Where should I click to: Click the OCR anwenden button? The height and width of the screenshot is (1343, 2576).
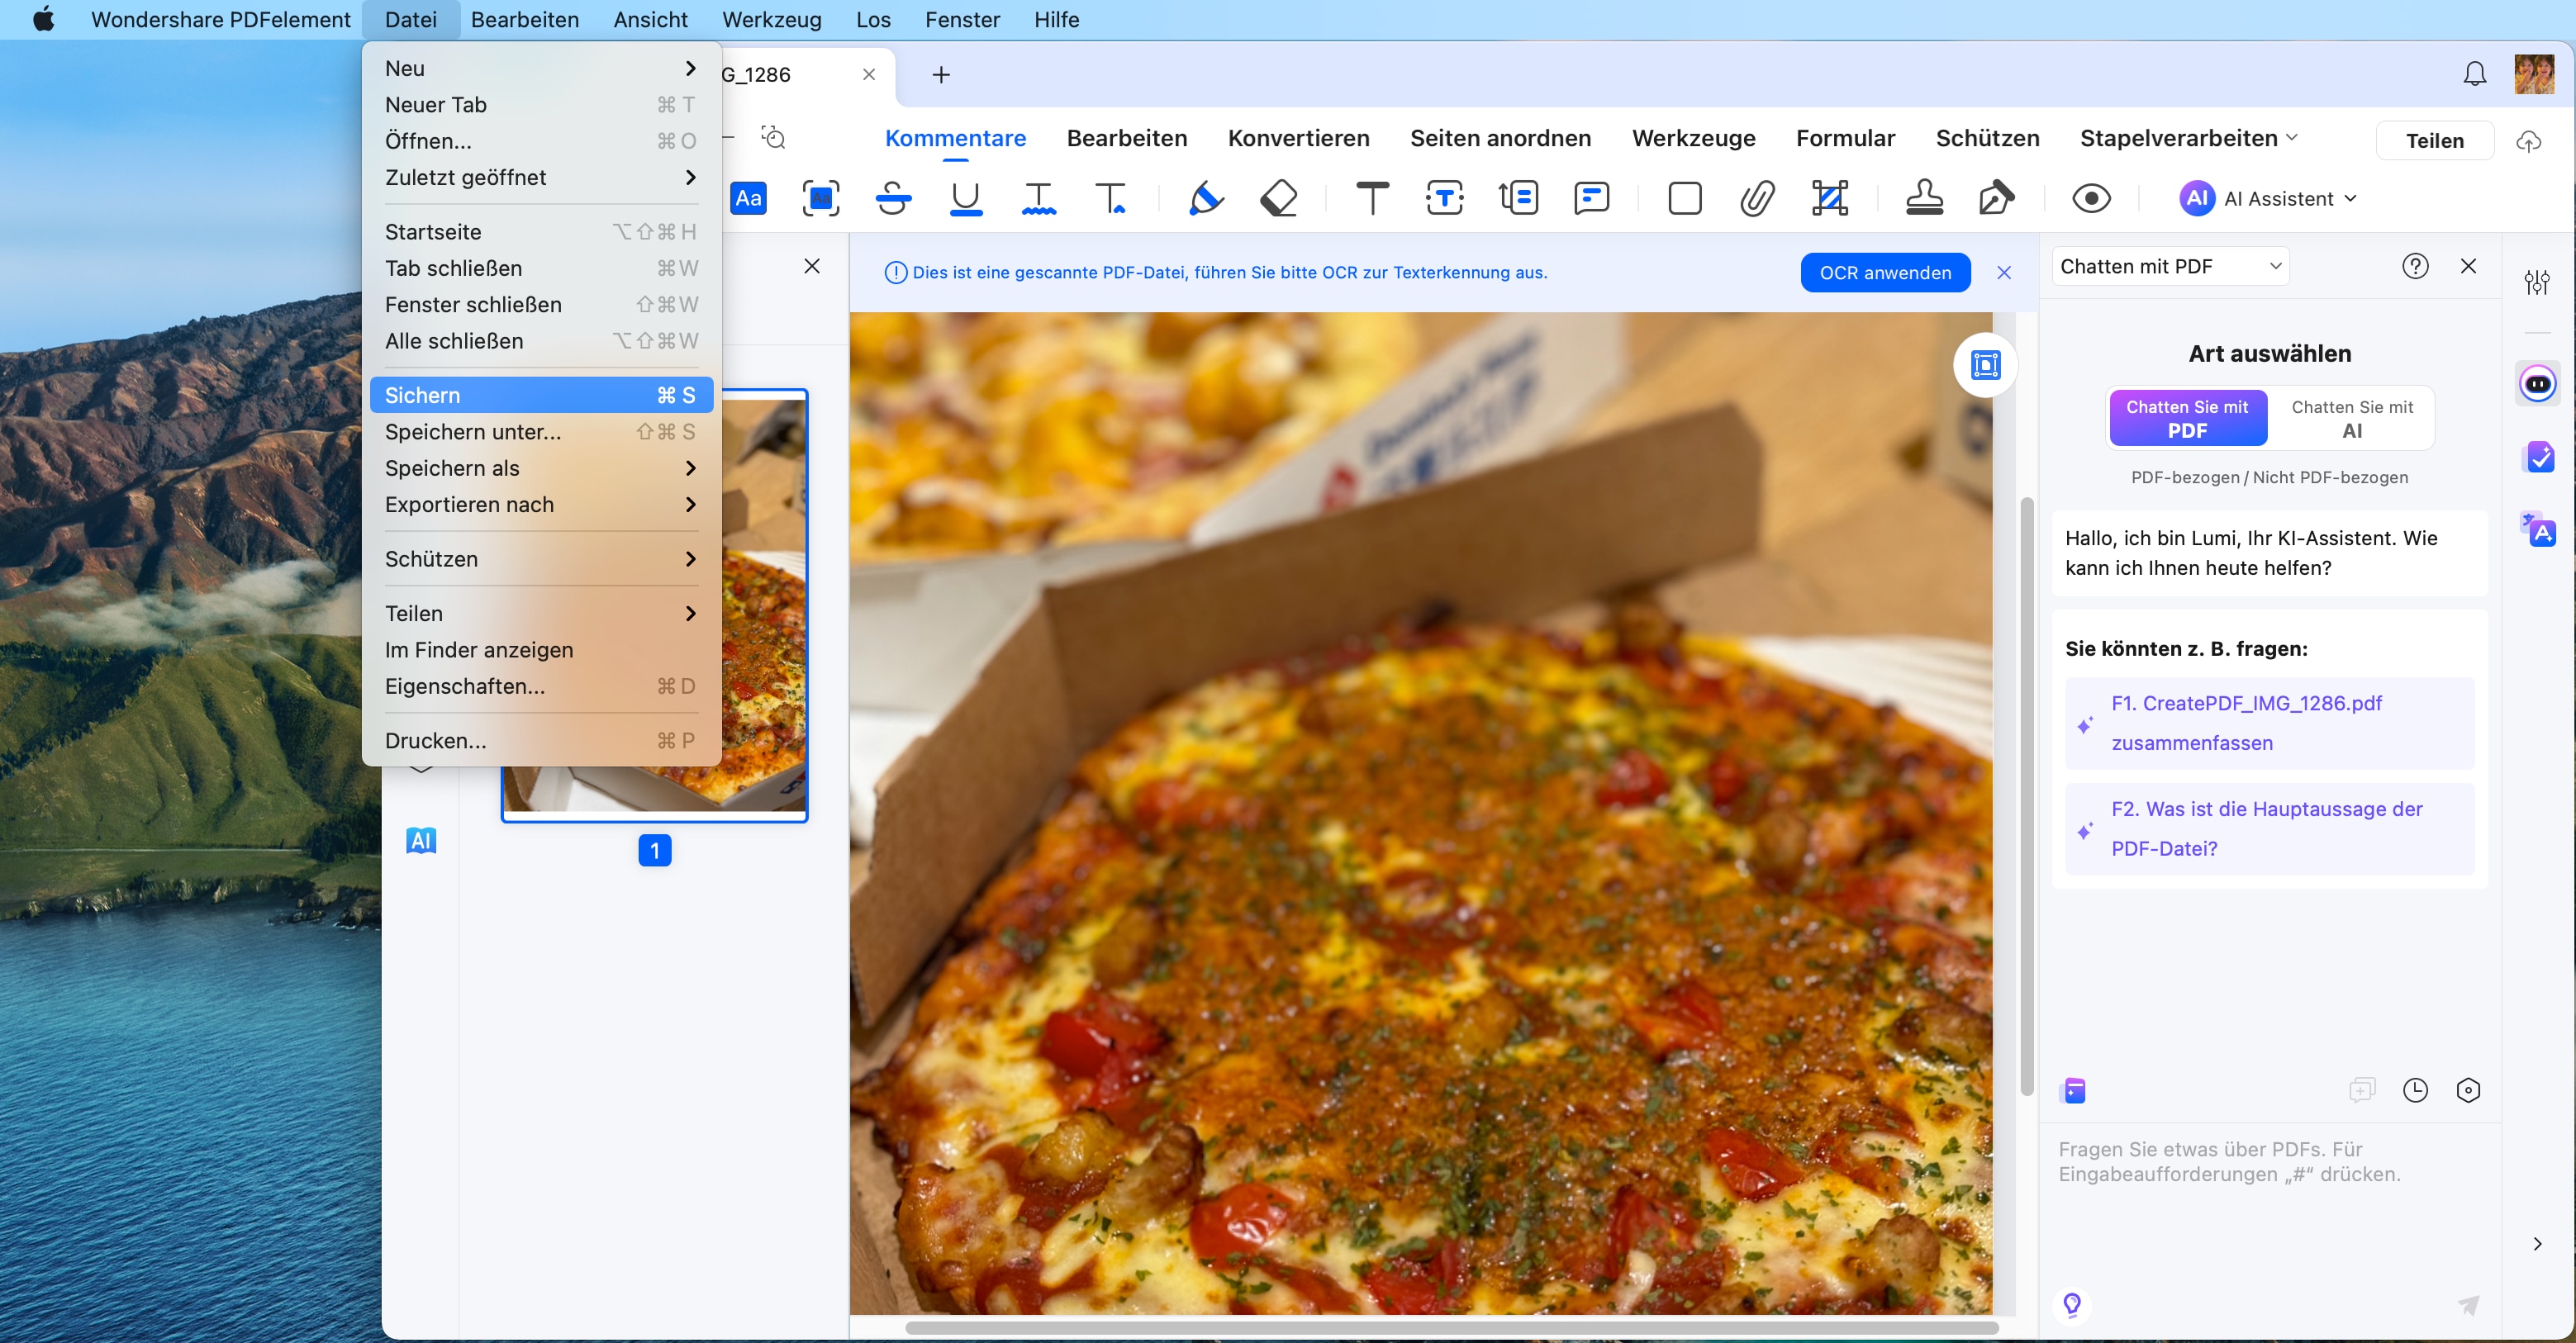1885,272
